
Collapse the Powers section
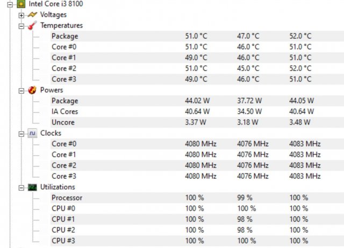[x=21, y=90]
